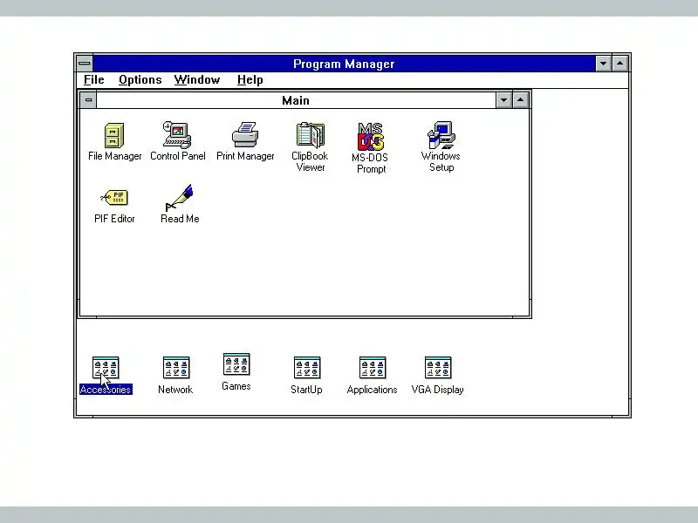
Task: Click the Main window title bar
Action: [296, 100]
